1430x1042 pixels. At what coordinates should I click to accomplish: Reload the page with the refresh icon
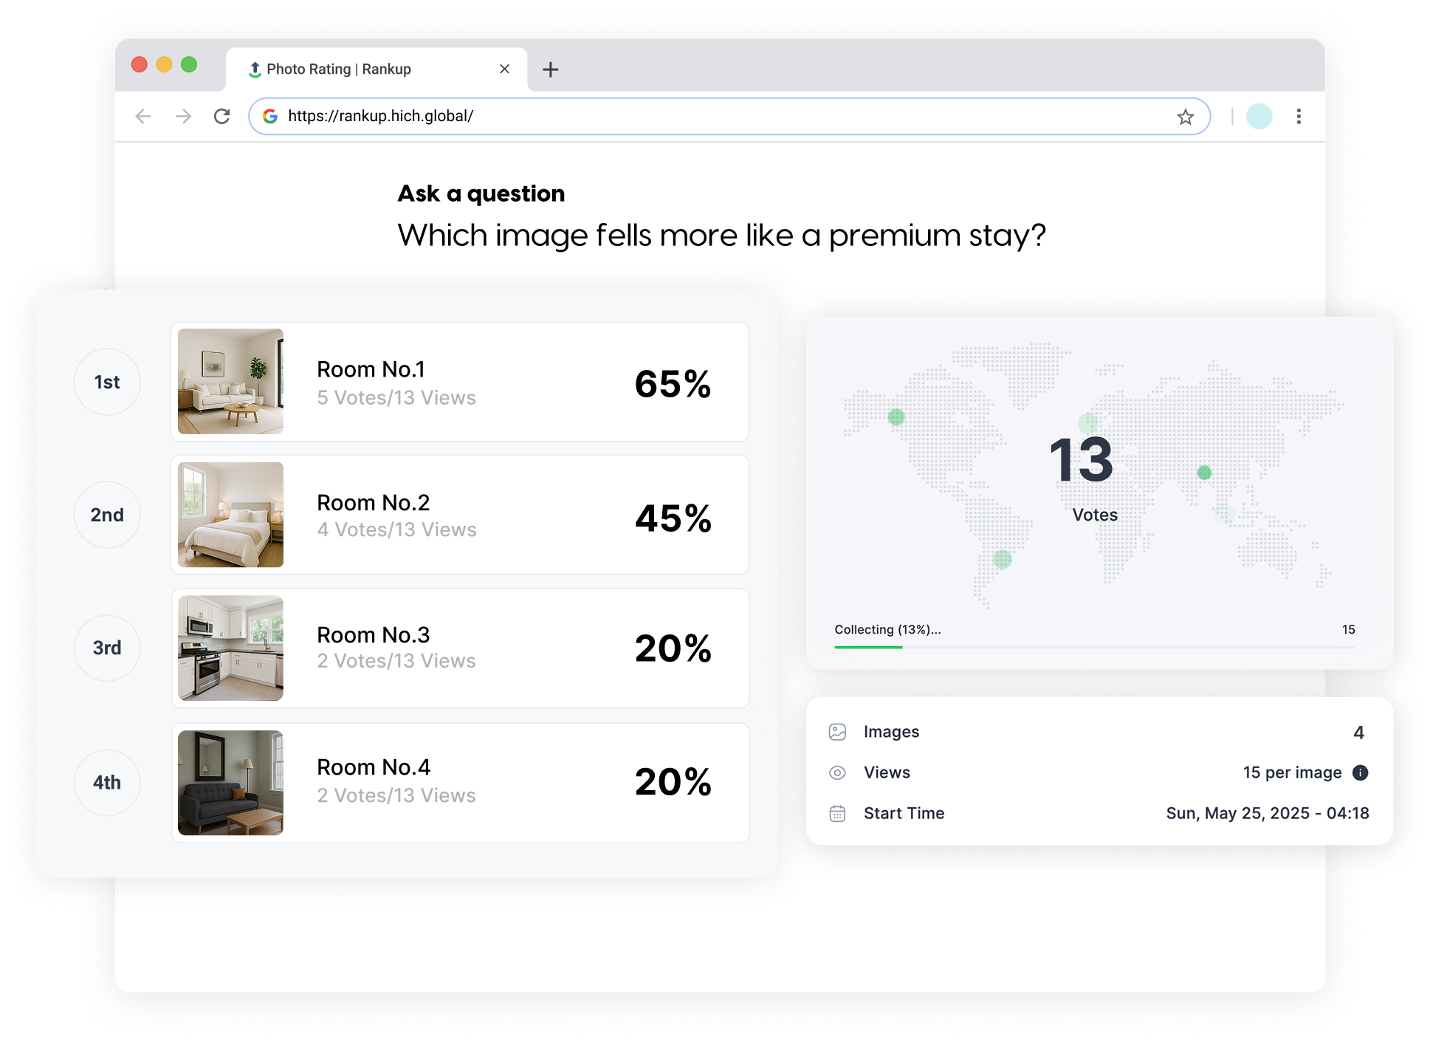pyautogui.click(x=221, y=116)
